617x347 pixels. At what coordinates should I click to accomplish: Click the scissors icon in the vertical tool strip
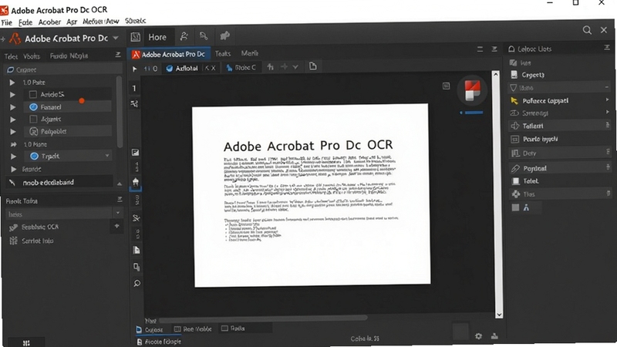coord(137,218)
